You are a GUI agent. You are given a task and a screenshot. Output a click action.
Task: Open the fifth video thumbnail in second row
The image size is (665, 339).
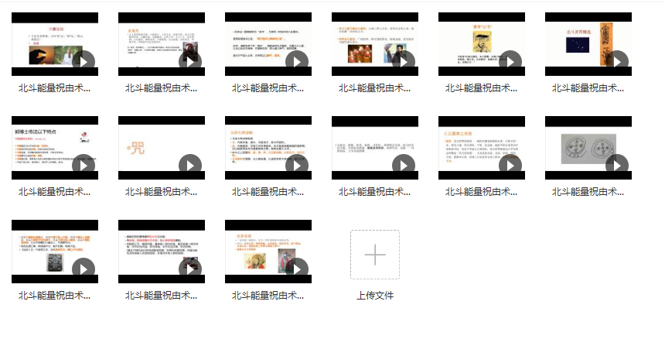coord(481,147)
